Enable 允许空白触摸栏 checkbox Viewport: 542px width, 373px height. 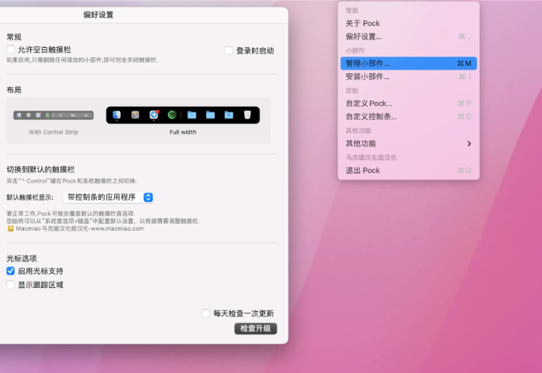pos(11,50)
